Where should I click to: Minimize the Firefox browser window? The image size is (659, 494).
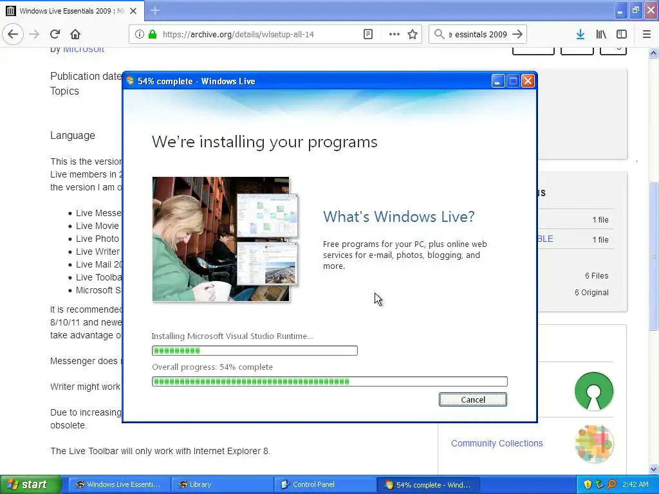click(620, 10)
